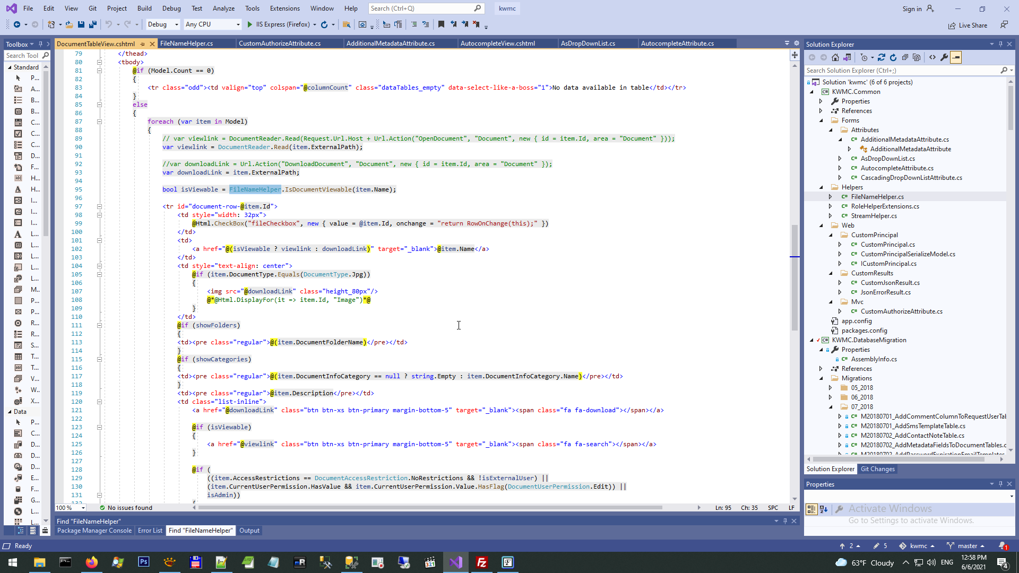The image size is (1019, 573).
Task: Click the Solution Explorer Home icon
Action: click(x=835, y=57)
